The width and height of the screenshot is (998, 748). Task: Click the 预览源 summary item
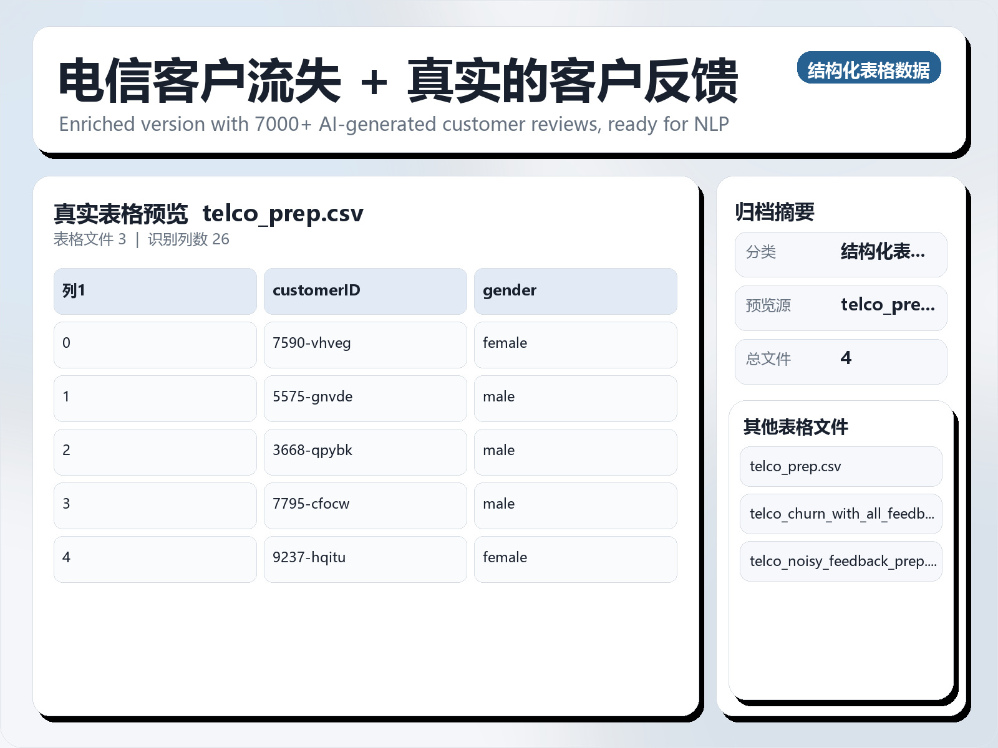click(x=840, y=307)
